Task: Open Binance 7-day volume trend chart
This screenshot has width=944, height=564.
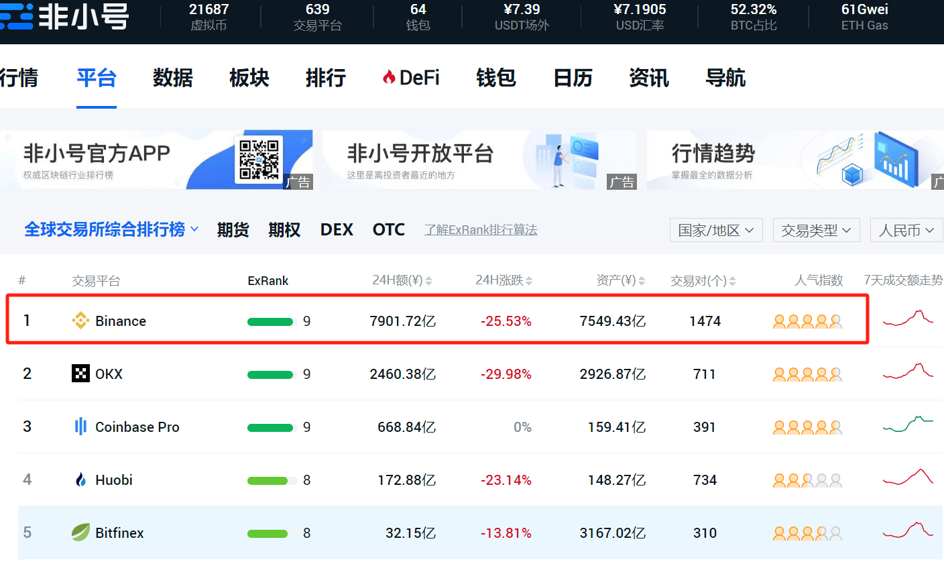Action: 908,318
